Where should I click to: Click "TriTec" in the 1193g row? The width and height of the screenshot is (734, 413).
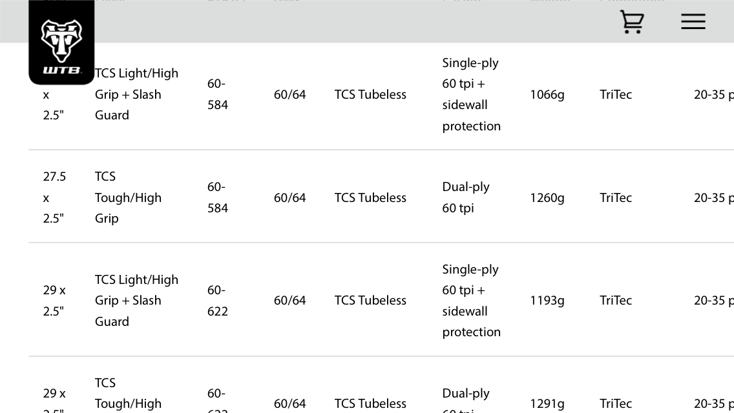click(615, 300)
